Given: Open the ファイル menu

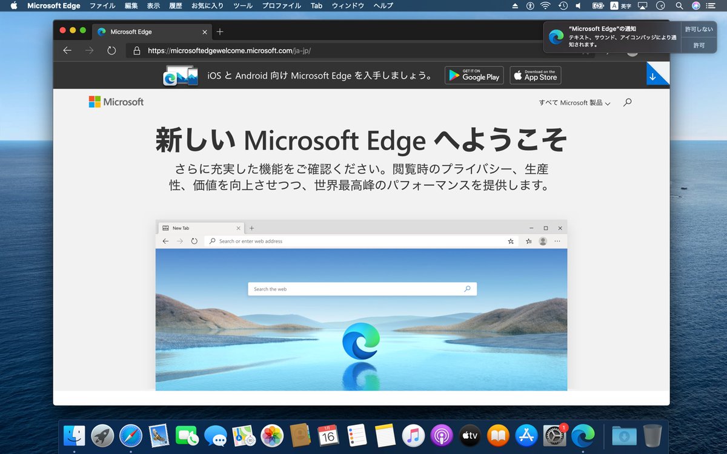Looking at the screenshot, I should [102, 5].
